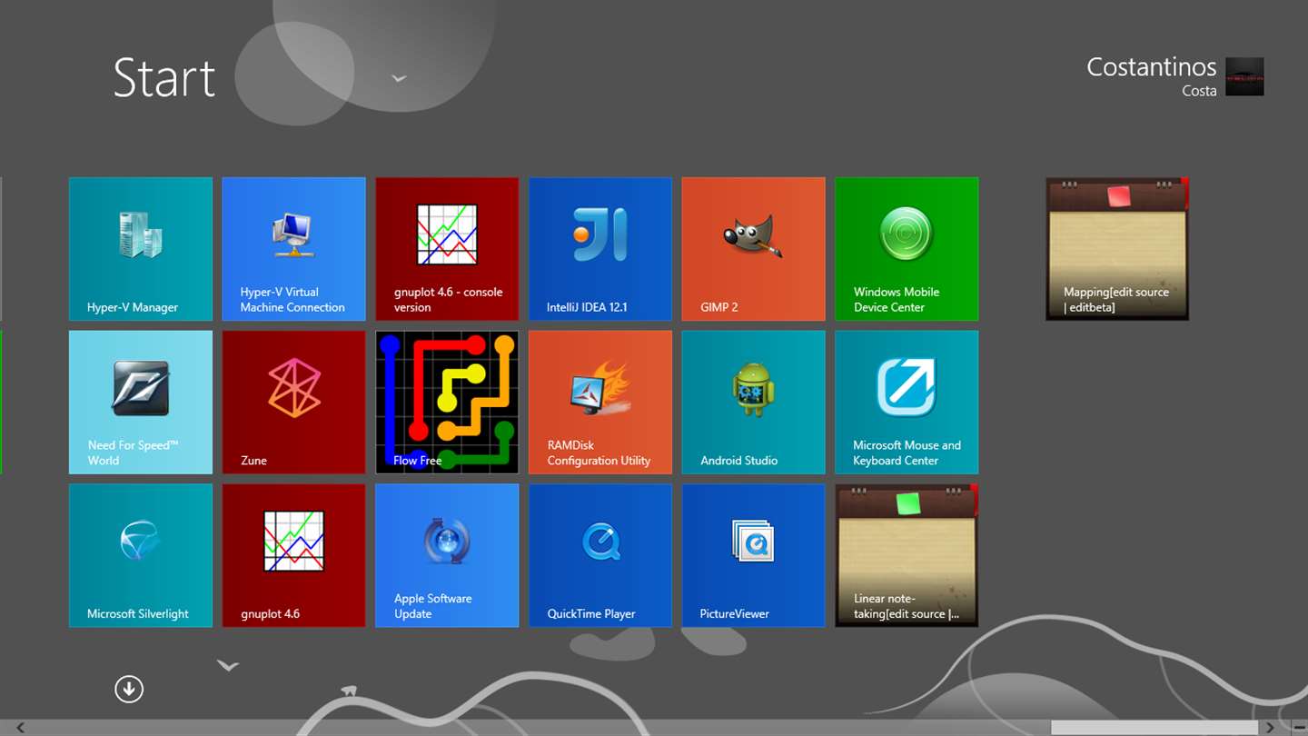The width and height of the screenshot is (1308, 736).
Task: Open Microsoft Mouse and Keyboard Center
Action: tap(907, 403)
